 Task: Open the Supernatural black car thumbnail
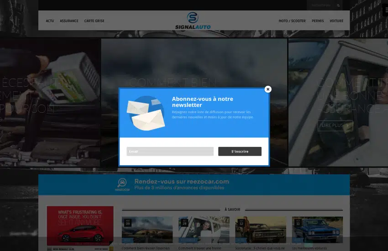click(x=261, y=230)
